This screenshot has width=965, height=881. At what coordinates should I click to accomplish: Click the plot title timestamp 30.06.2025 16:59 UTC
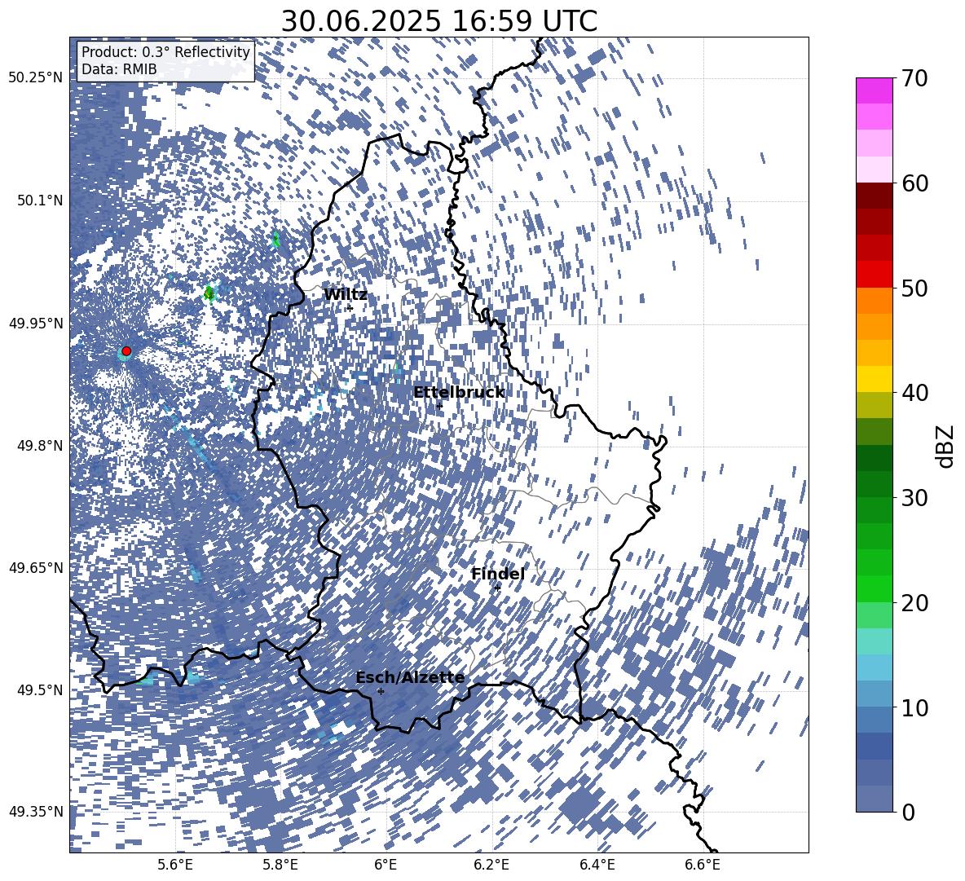439,21
